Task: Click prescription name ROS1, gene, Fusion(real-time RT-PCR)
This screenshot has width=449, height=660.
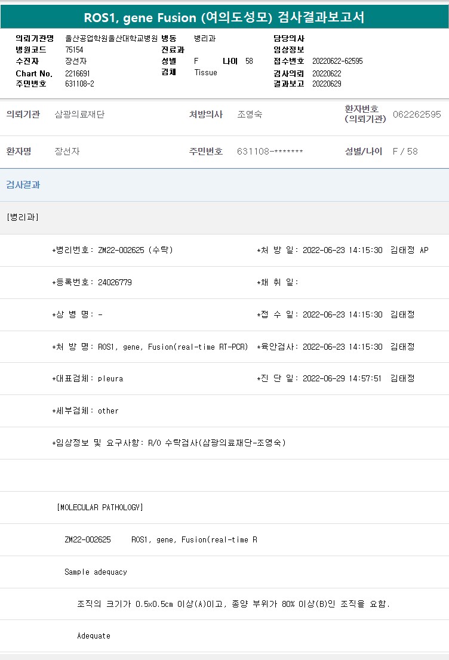Action: pyautogui.click(x=173, y=347)
